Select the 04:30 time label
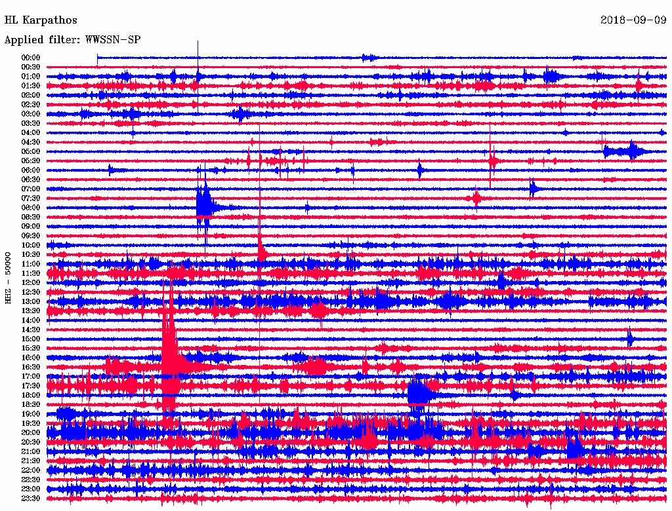Screen dimensions: 672x511 pos(31,142)
